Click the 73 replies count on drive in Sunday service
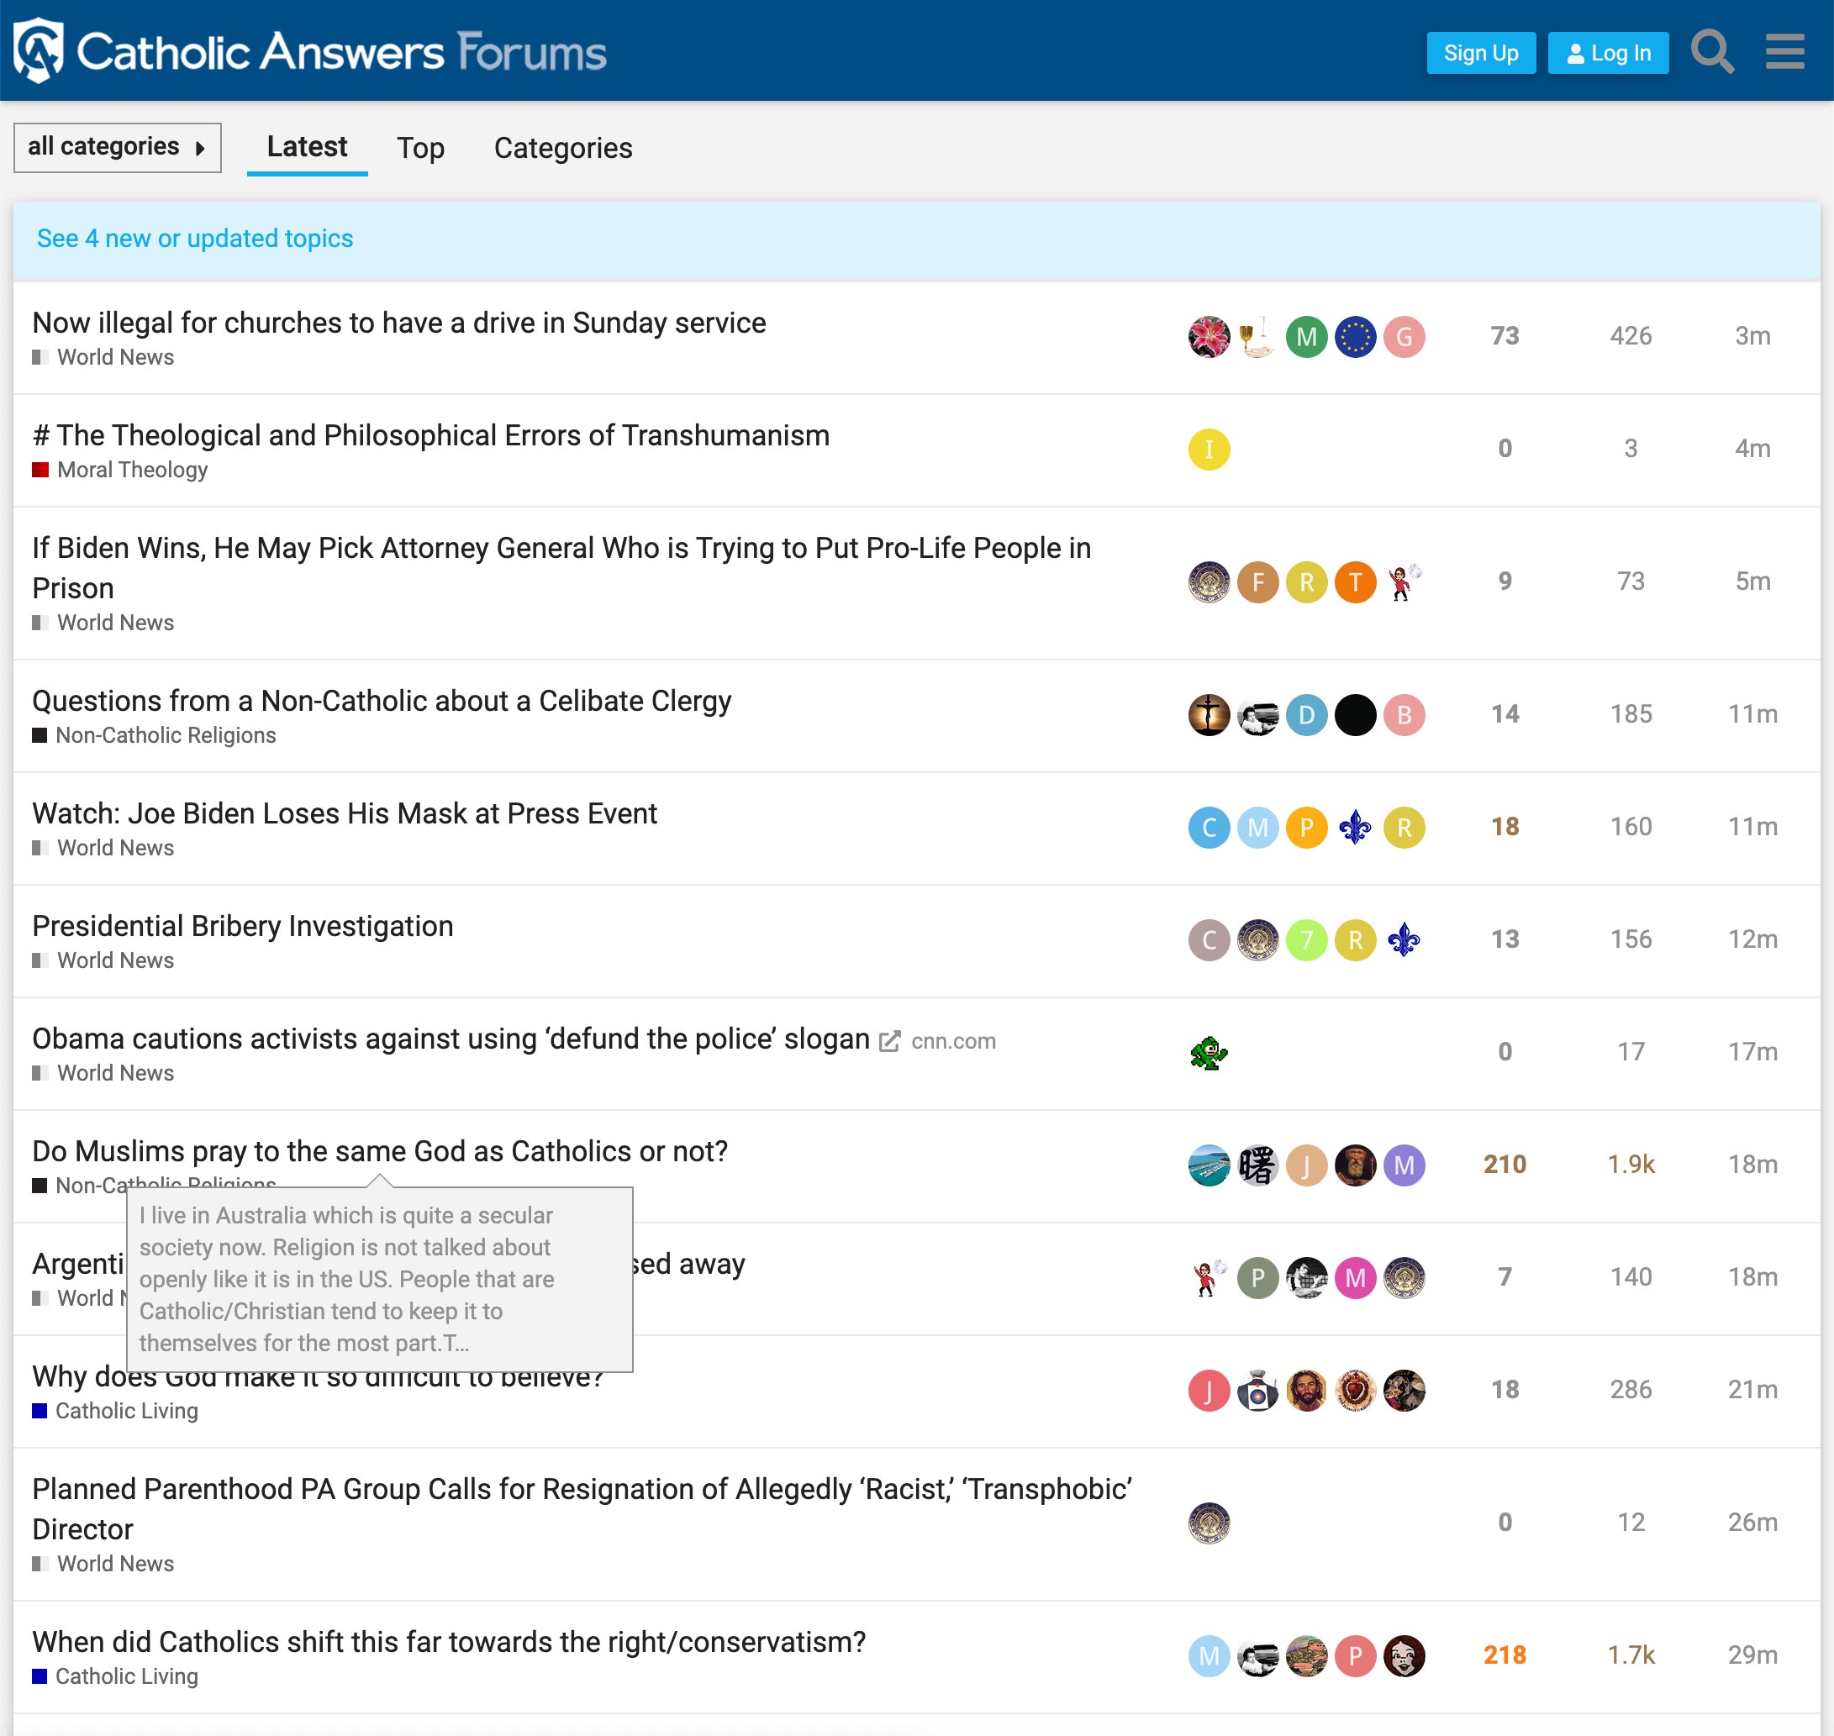The height and width of the screenshot is (1736, 1834). 1505,336
